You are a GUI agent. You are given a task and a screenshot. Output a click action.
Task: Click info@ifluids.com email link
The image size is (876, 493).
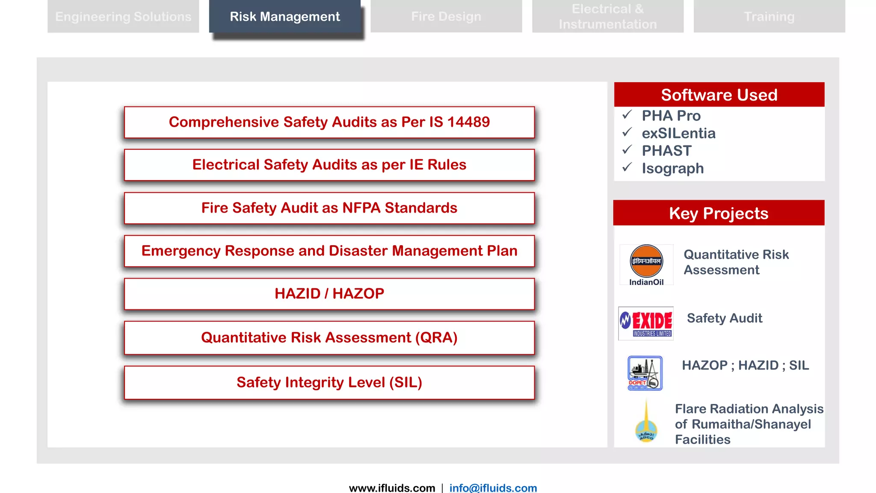point(493,487)
